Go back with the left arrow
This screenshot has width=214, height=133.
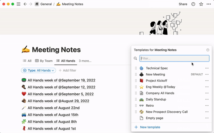25,4
